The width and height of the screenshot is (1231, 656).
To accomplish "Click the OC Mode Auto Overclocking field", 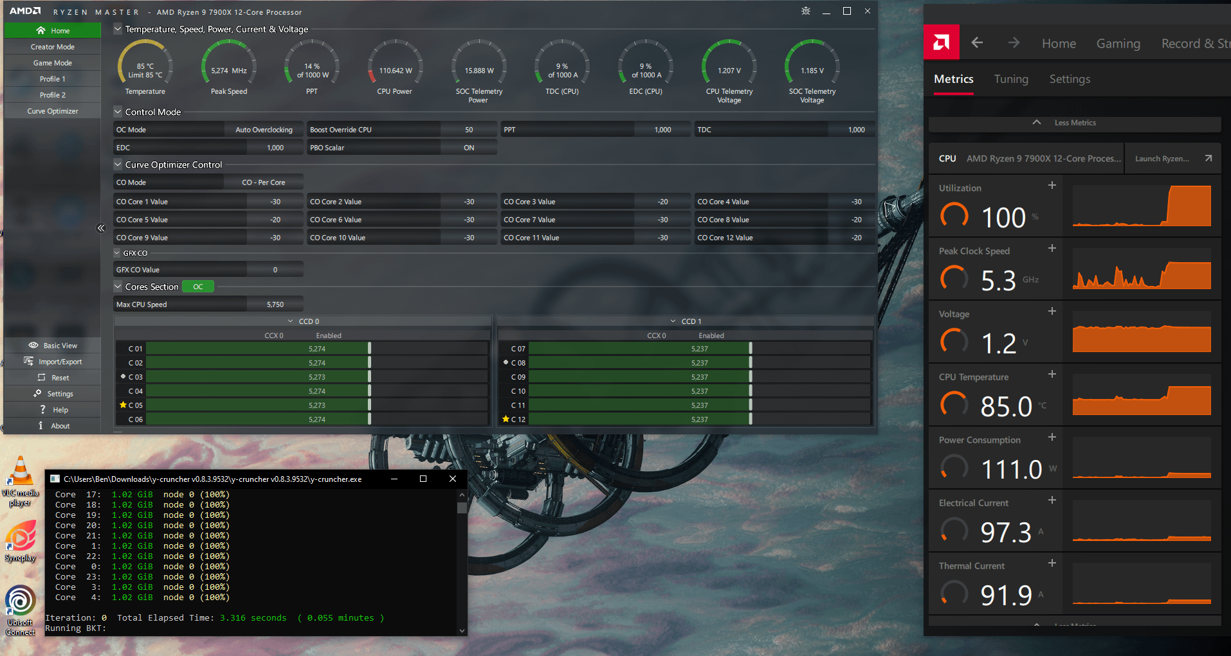I will click(264, 129).
